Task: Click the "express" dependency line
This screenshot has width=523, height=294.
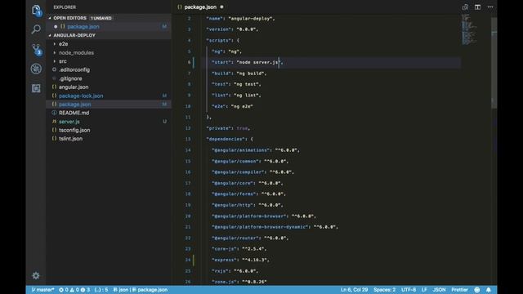Action: (x=240, y=260)
